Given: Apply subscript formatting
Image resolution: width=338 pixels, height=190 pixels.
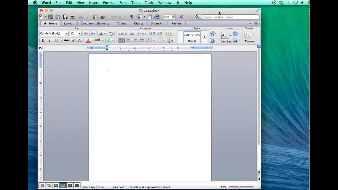Looking at the screenshot, I should pyautogui.click(x=80, y=40).
